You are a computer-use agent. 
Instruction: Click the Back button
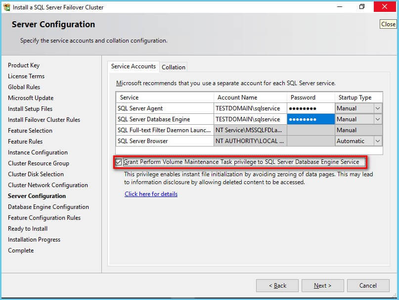277,285
